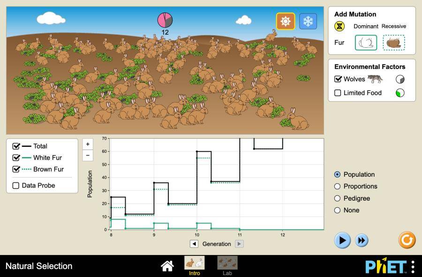The height and width of the screenshot is (277, 422).
Task: Switch to the arctic snowflake environment
Action: (x=307, y=21)
